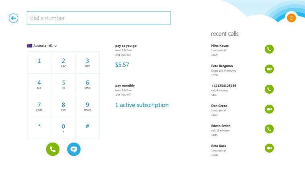The height and width of the screenshot is (171, 305).
Task: Tap the 9 WXYZ key
Action: click(87, 106)
